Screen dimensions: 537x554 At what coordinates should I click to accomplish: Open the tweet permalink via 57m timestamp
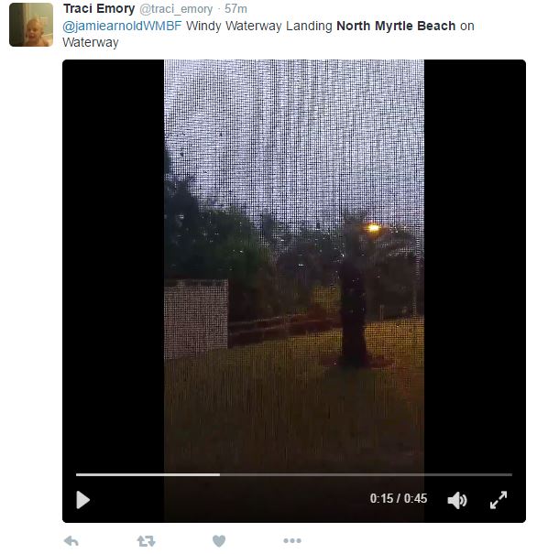236,8
